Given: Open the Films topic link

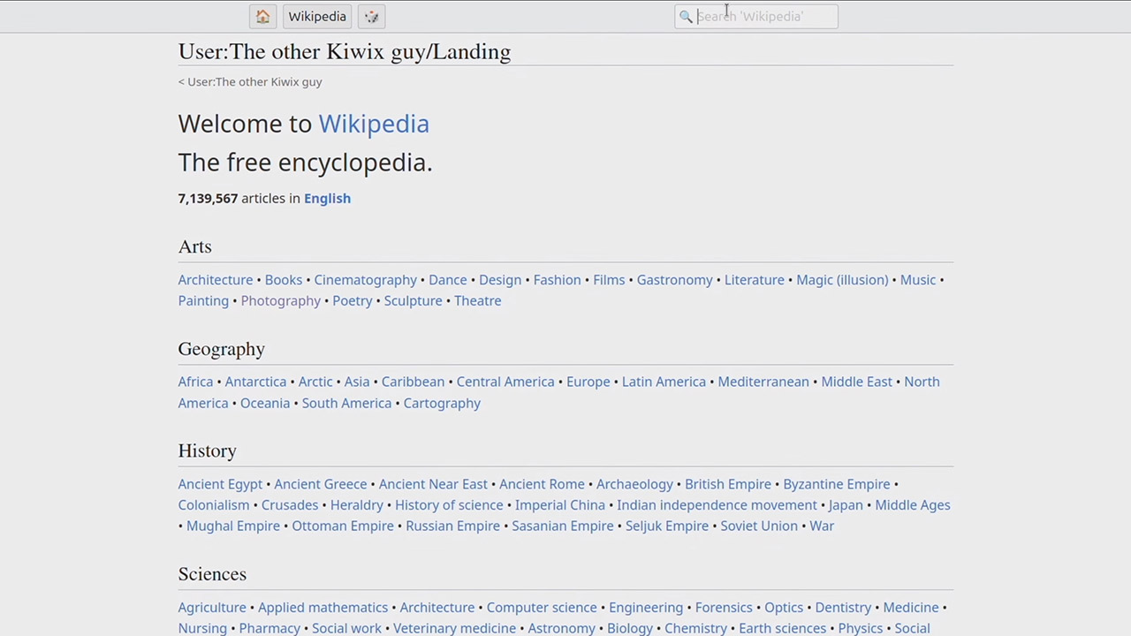Looking at the screenshot, I should click(609, 279).
